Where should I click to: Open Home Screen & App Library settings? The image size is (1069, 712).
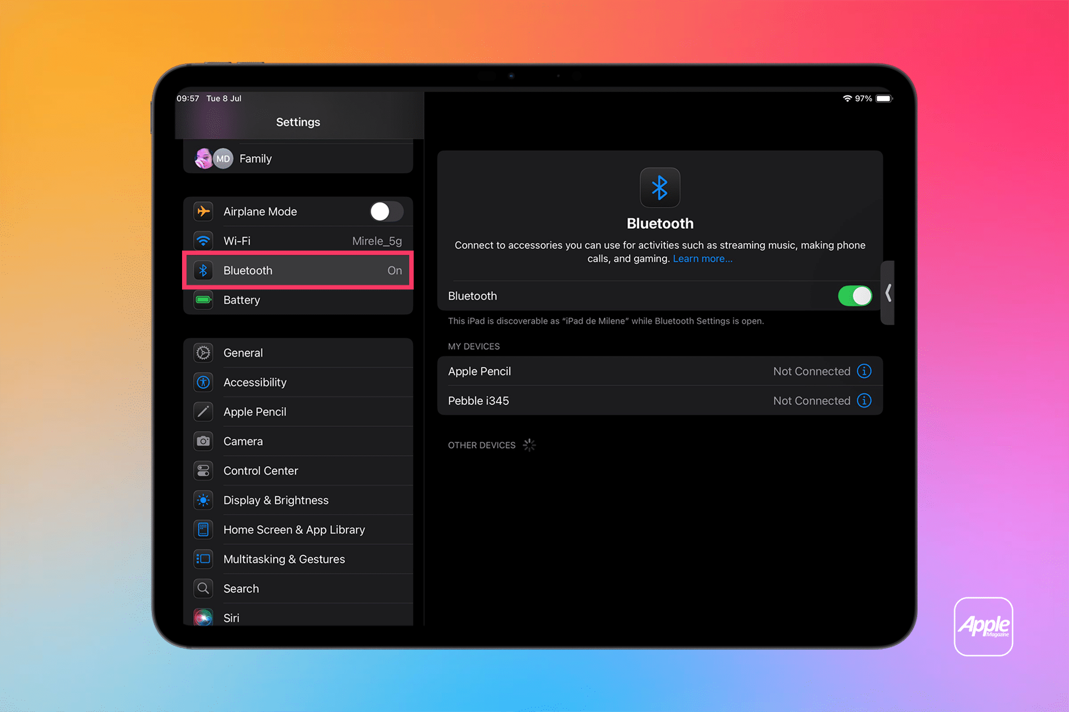tap(298, 530)
